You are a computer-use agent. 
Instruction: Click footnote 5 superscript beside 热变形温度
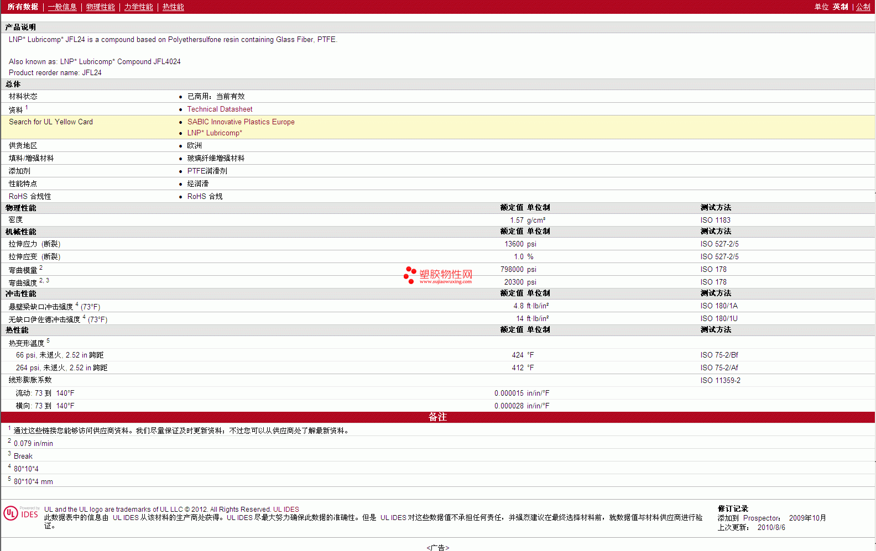[x=48, y=340]
